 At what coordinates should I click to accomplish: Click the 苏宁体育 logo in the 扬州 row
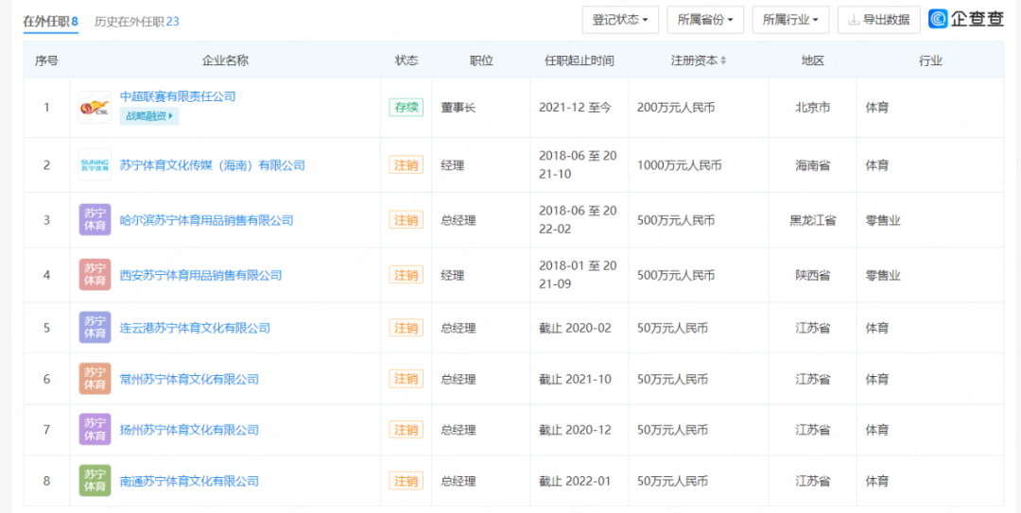point(95,430)
